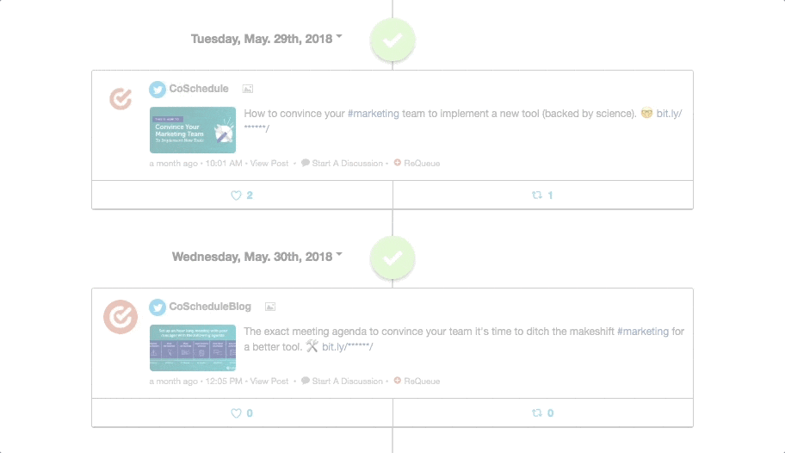The image size is (785, 453).
Task: Expand the Tuesday, May. 29th, 2018 dropdown arrow
Action: [339, 36]
